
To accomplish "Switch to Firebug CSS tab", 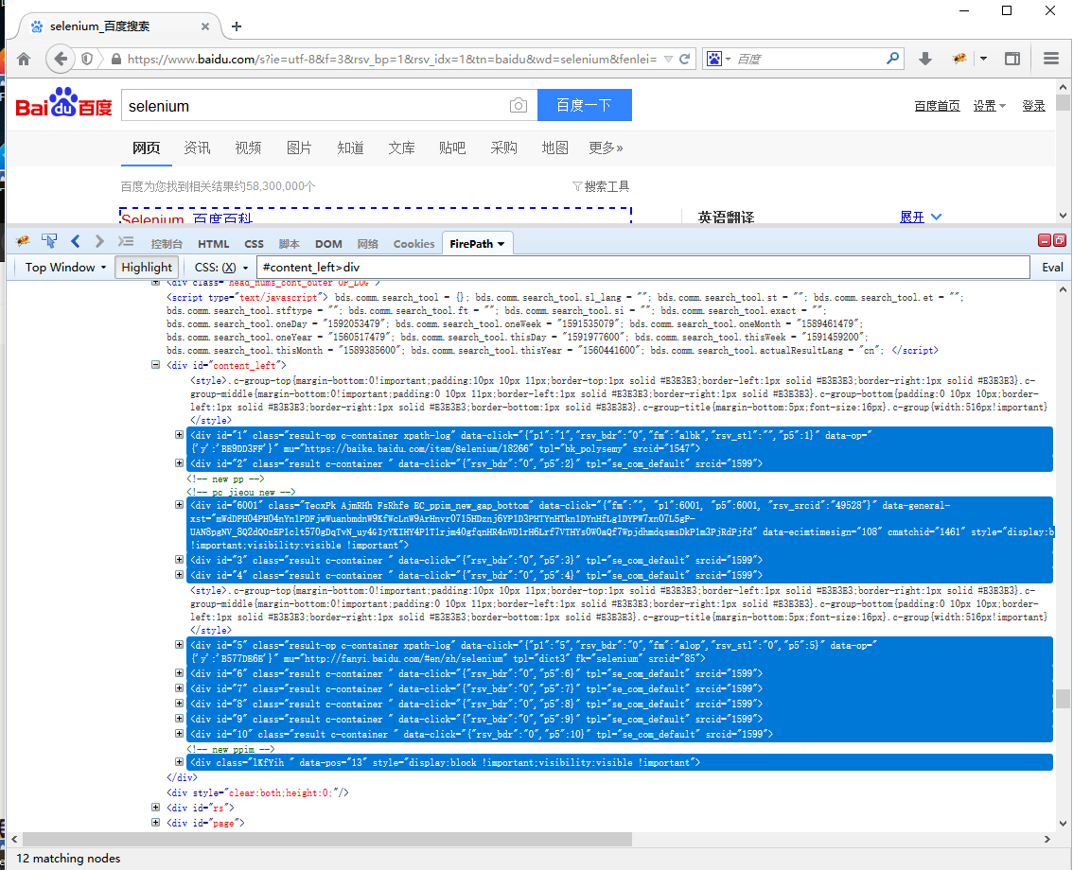I will tap(254, 243).
